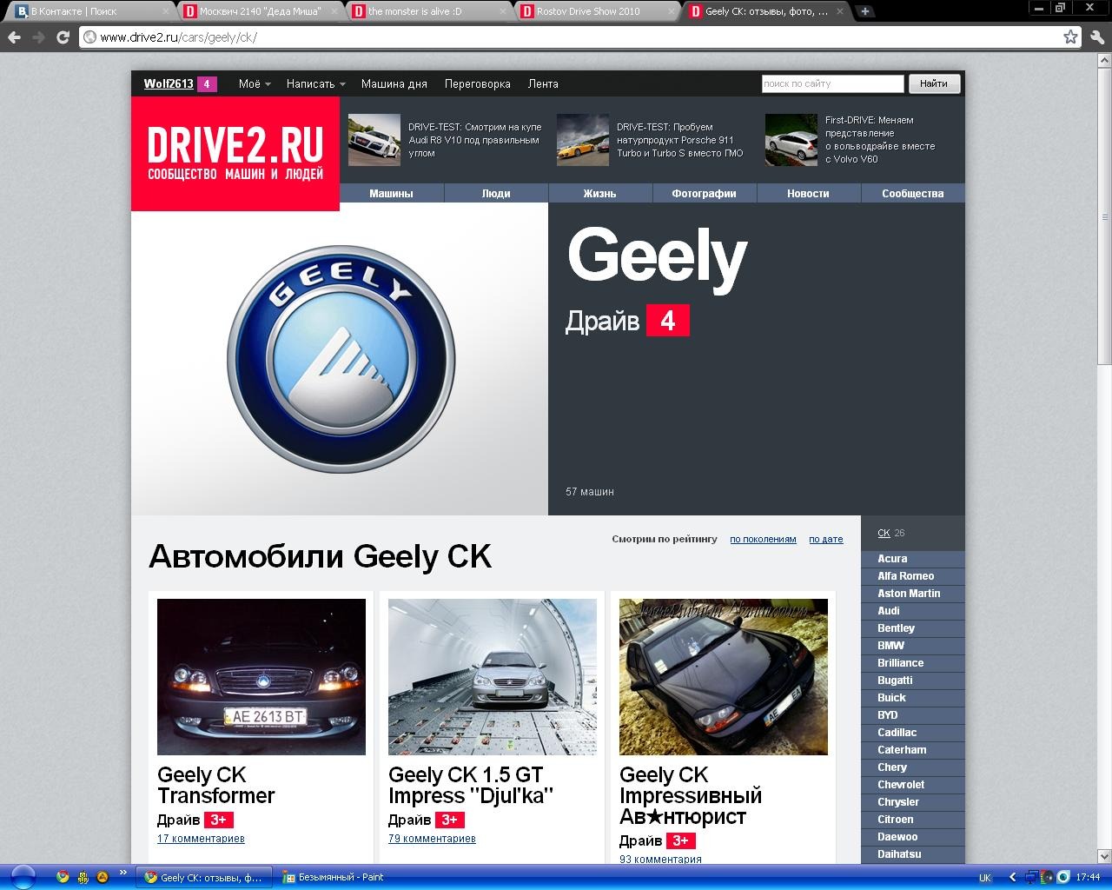Select Bugatti in the brand list
The height and width of the screenshot is (890, 1112).
(x=913, y=681)
